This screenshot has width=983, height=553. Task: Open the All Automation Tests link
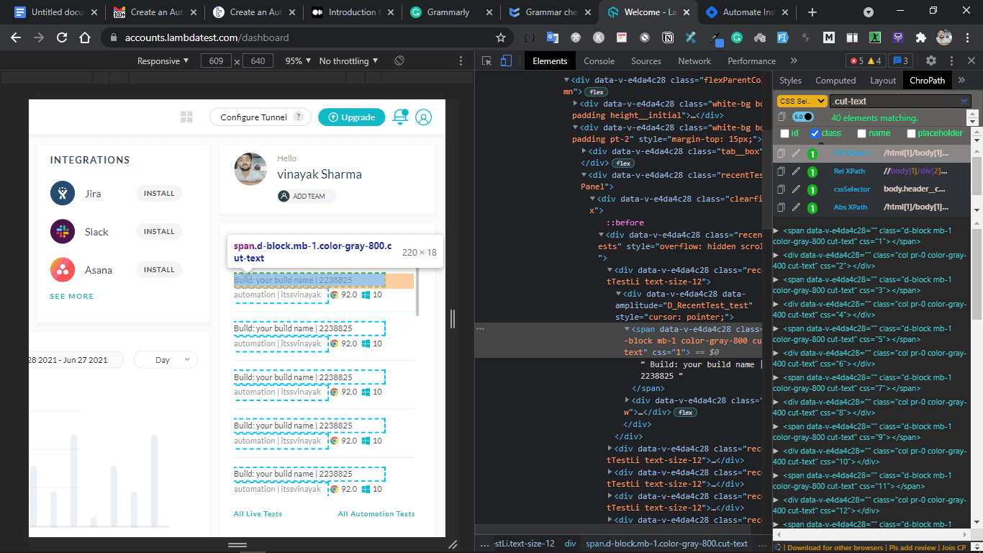pos(376,514)
